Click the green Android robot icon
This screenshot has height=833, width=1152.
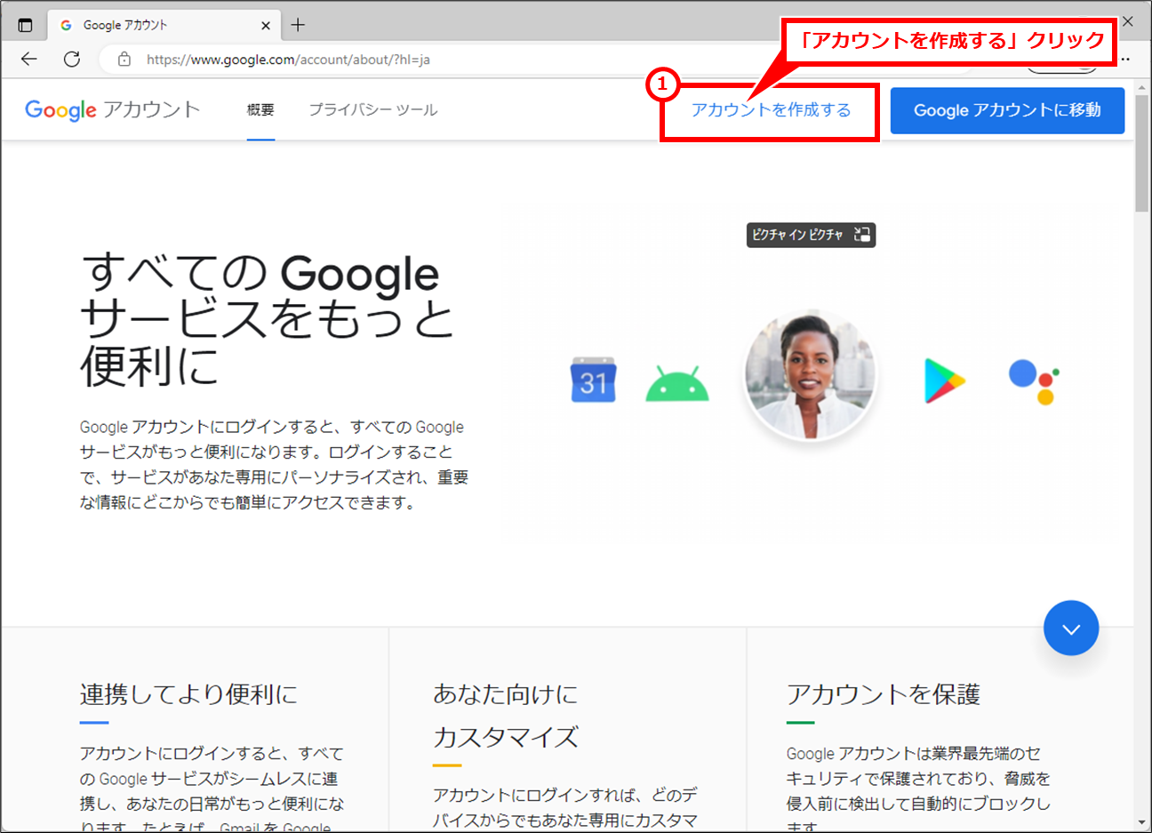click(677, 383)
